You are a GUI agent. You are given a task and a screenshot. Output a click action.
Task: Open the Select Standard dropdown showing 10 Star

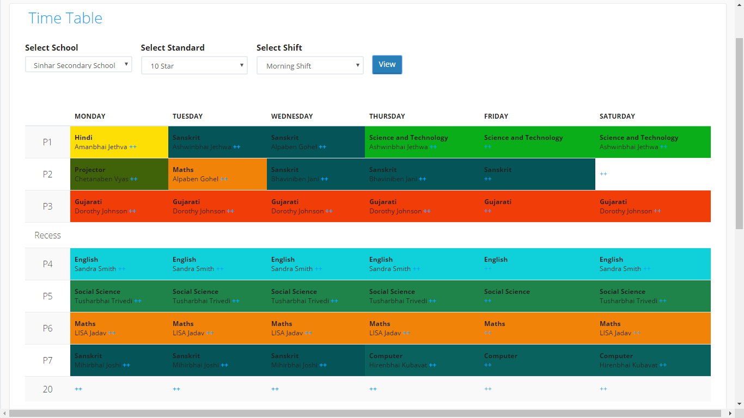tap(194, 65)
